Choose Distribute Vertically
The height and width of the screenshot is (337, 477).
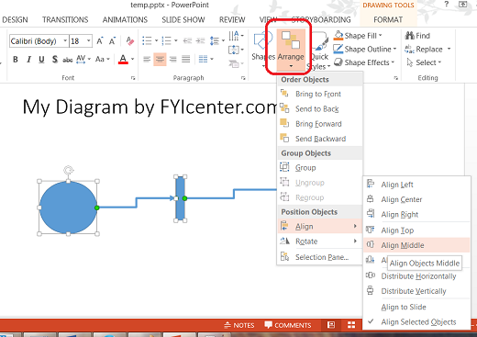click(416, 291)
